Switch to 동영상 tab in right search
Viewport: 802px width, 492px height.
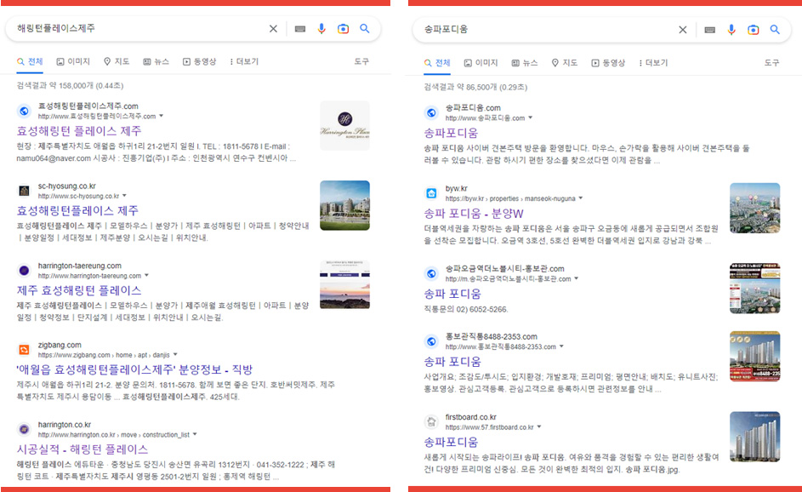(607, 63)
